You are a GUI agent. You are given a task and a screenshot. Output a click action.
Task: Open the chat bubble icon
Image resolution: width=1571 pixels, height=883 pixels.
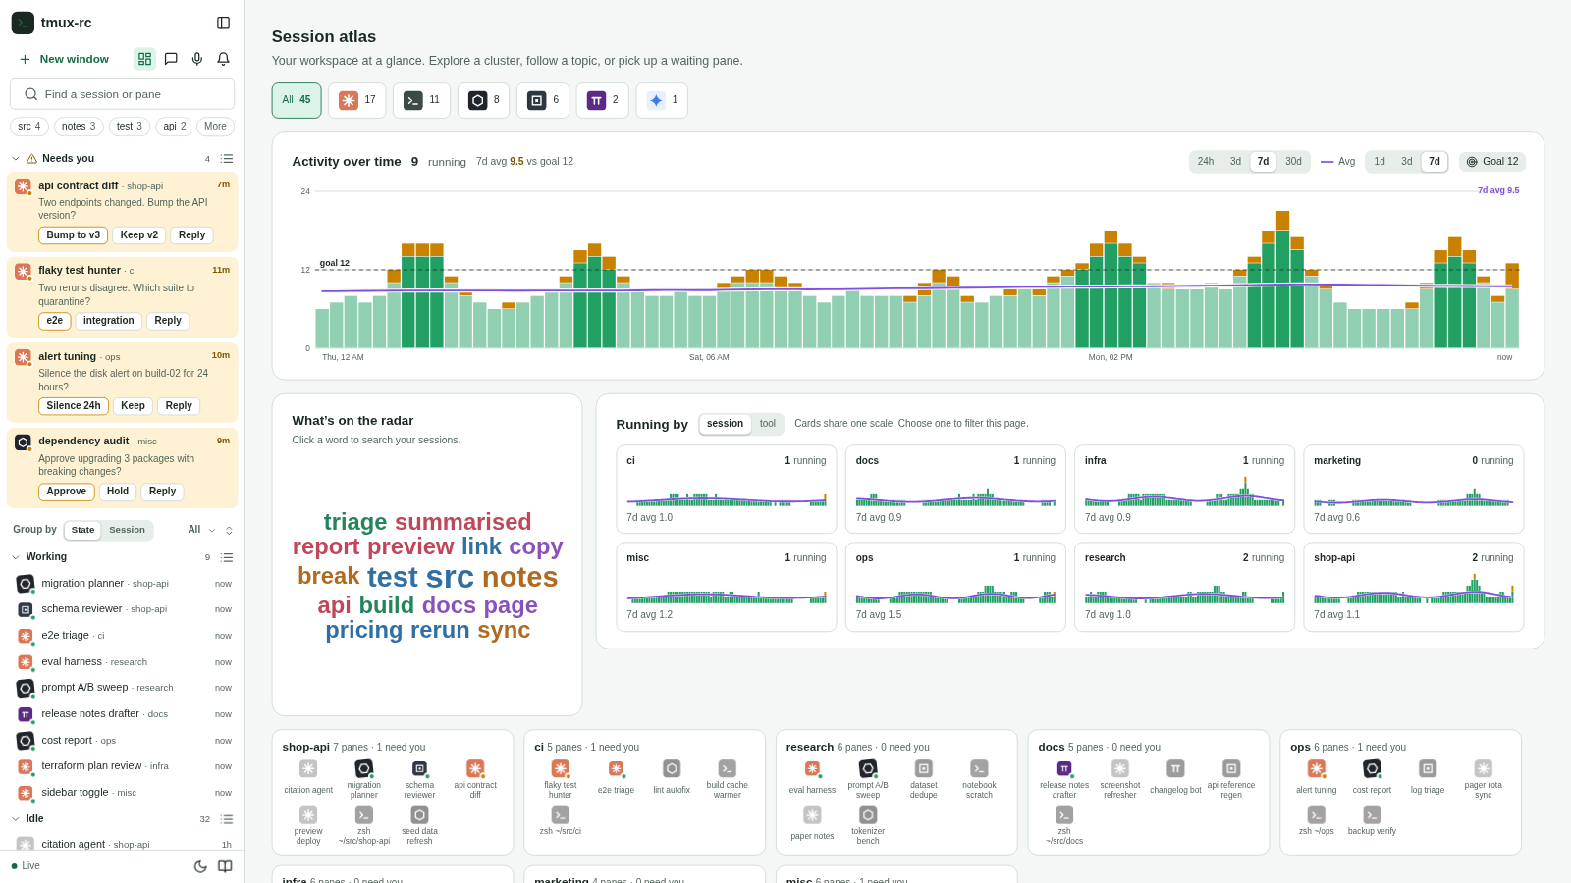click(x=171, y=59)
